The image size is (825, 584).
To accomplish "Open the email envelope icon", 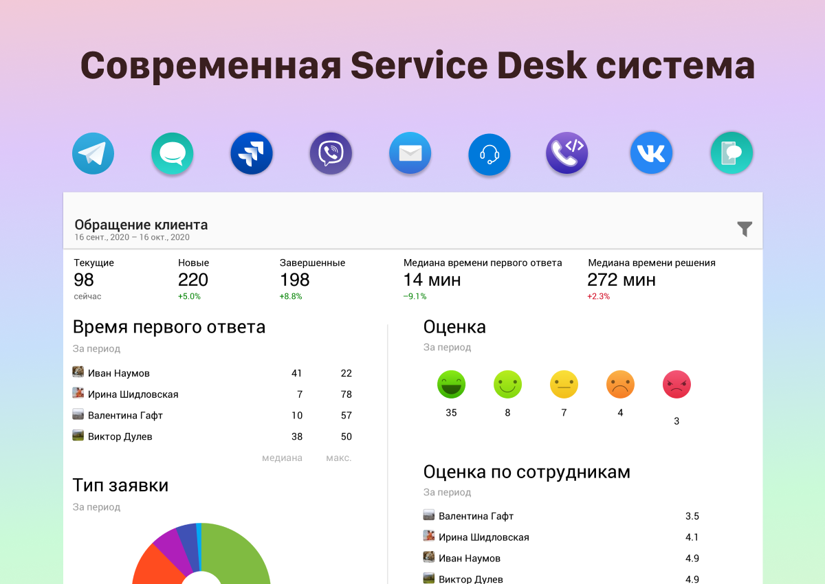I will coord(410,153).
